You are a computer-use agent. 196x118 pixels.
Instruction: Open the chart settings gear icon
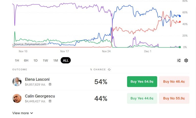pos(186,60)
